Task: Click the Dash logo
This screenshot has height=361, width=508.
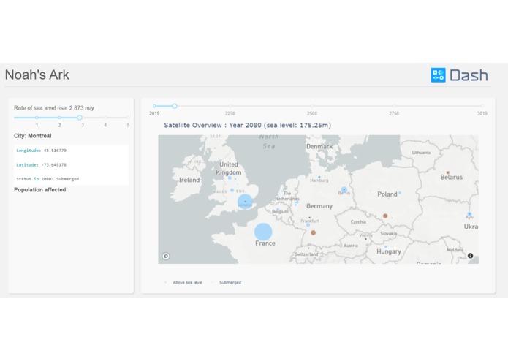Action: [459, 75]
